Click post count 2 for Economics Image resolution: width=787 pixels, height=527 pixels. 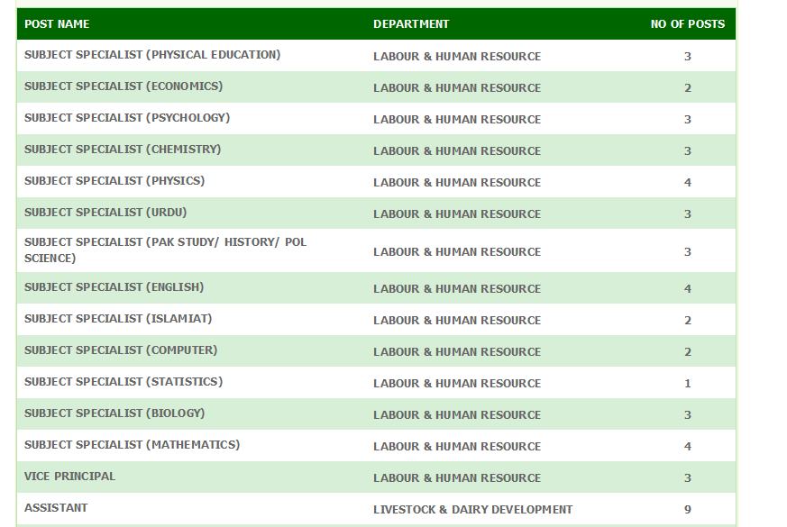pos(688,87)
